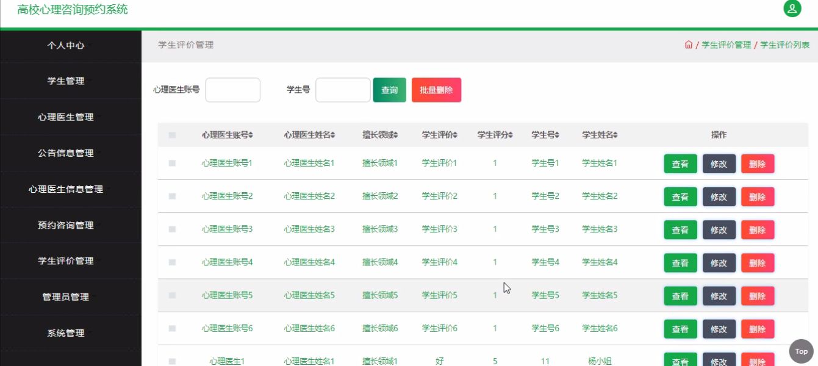Viewport: 818px width, 366px height.
Task: Edit row 心理医生账号3 with 修改
Action: (x=719, y=230)
